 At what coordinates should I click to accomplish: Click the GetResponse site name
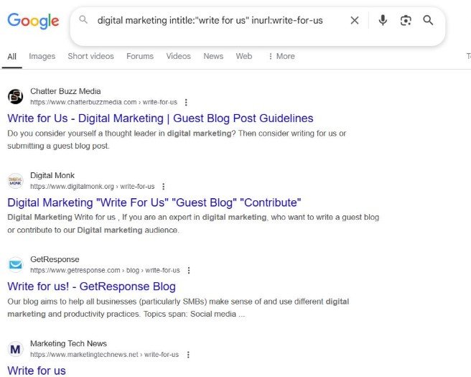55,259
